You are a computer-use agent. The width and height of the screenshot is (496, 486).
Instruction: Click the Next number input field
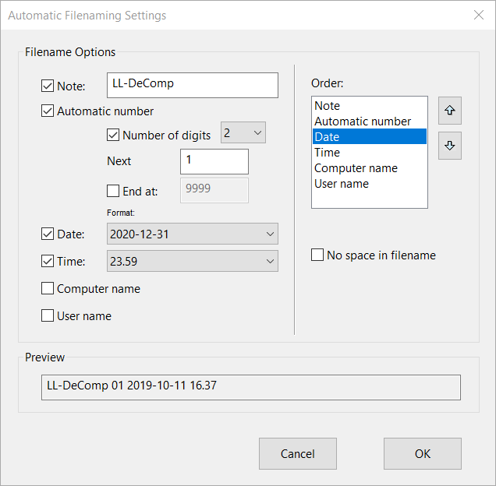tap(214, 161)
